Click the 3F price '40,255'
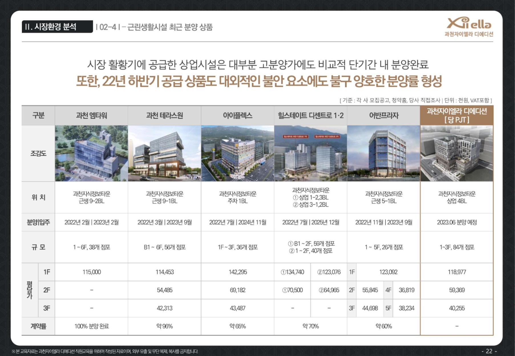 [x=457, y=308]
